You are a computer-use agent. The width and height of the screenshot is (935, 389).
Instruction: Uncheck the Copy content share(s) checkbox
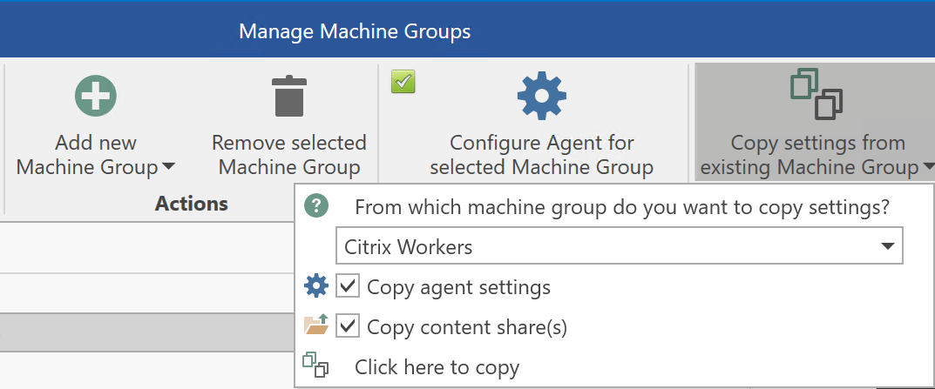347,325
